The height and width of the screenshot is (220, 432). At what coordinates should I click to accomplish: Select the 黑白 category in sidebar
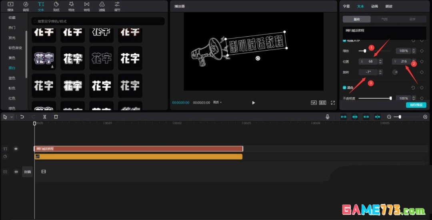pyautogui.click(x=12, y=68)
